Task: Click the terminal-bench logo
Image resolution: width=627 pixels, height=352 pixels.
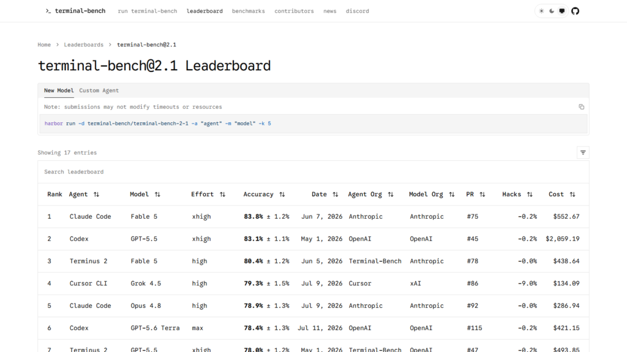Action: 75,11
